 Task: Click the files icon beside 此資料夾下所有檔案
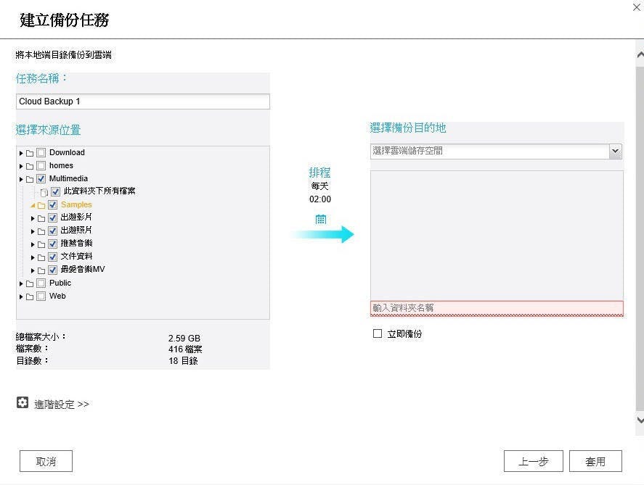[x=44, y=192]
